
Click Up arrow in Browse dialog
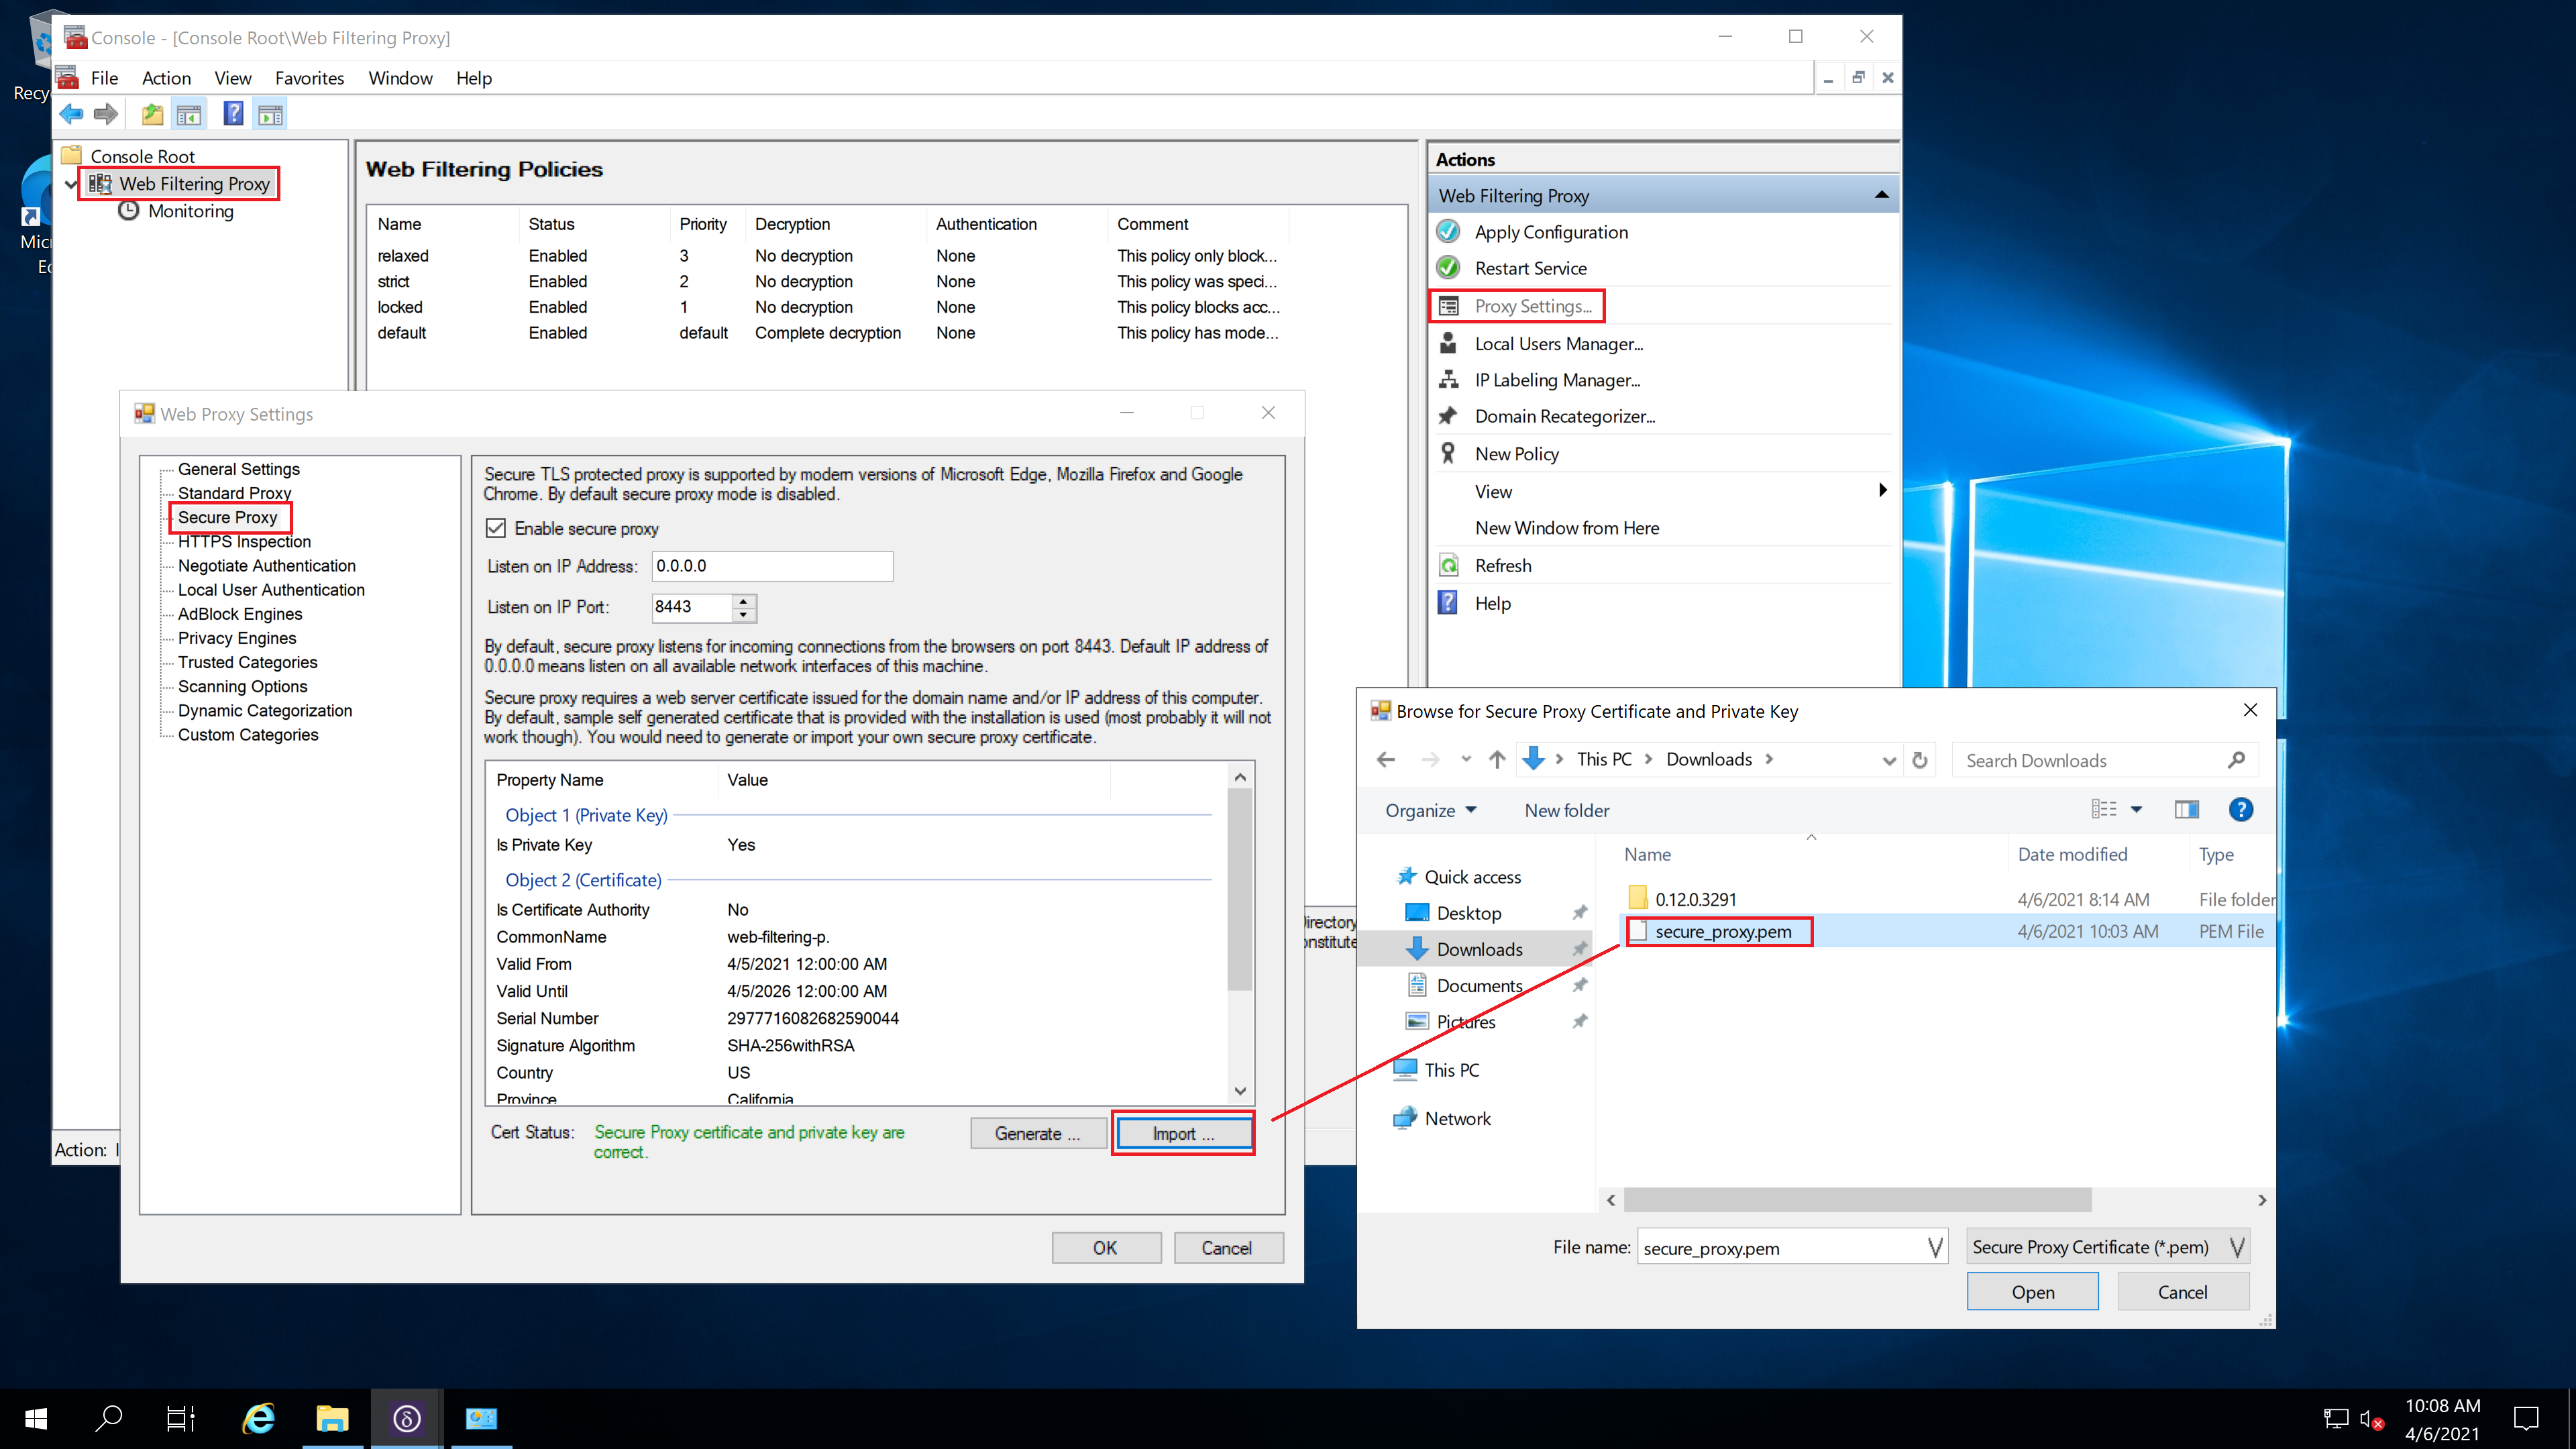coord(1497,760)
